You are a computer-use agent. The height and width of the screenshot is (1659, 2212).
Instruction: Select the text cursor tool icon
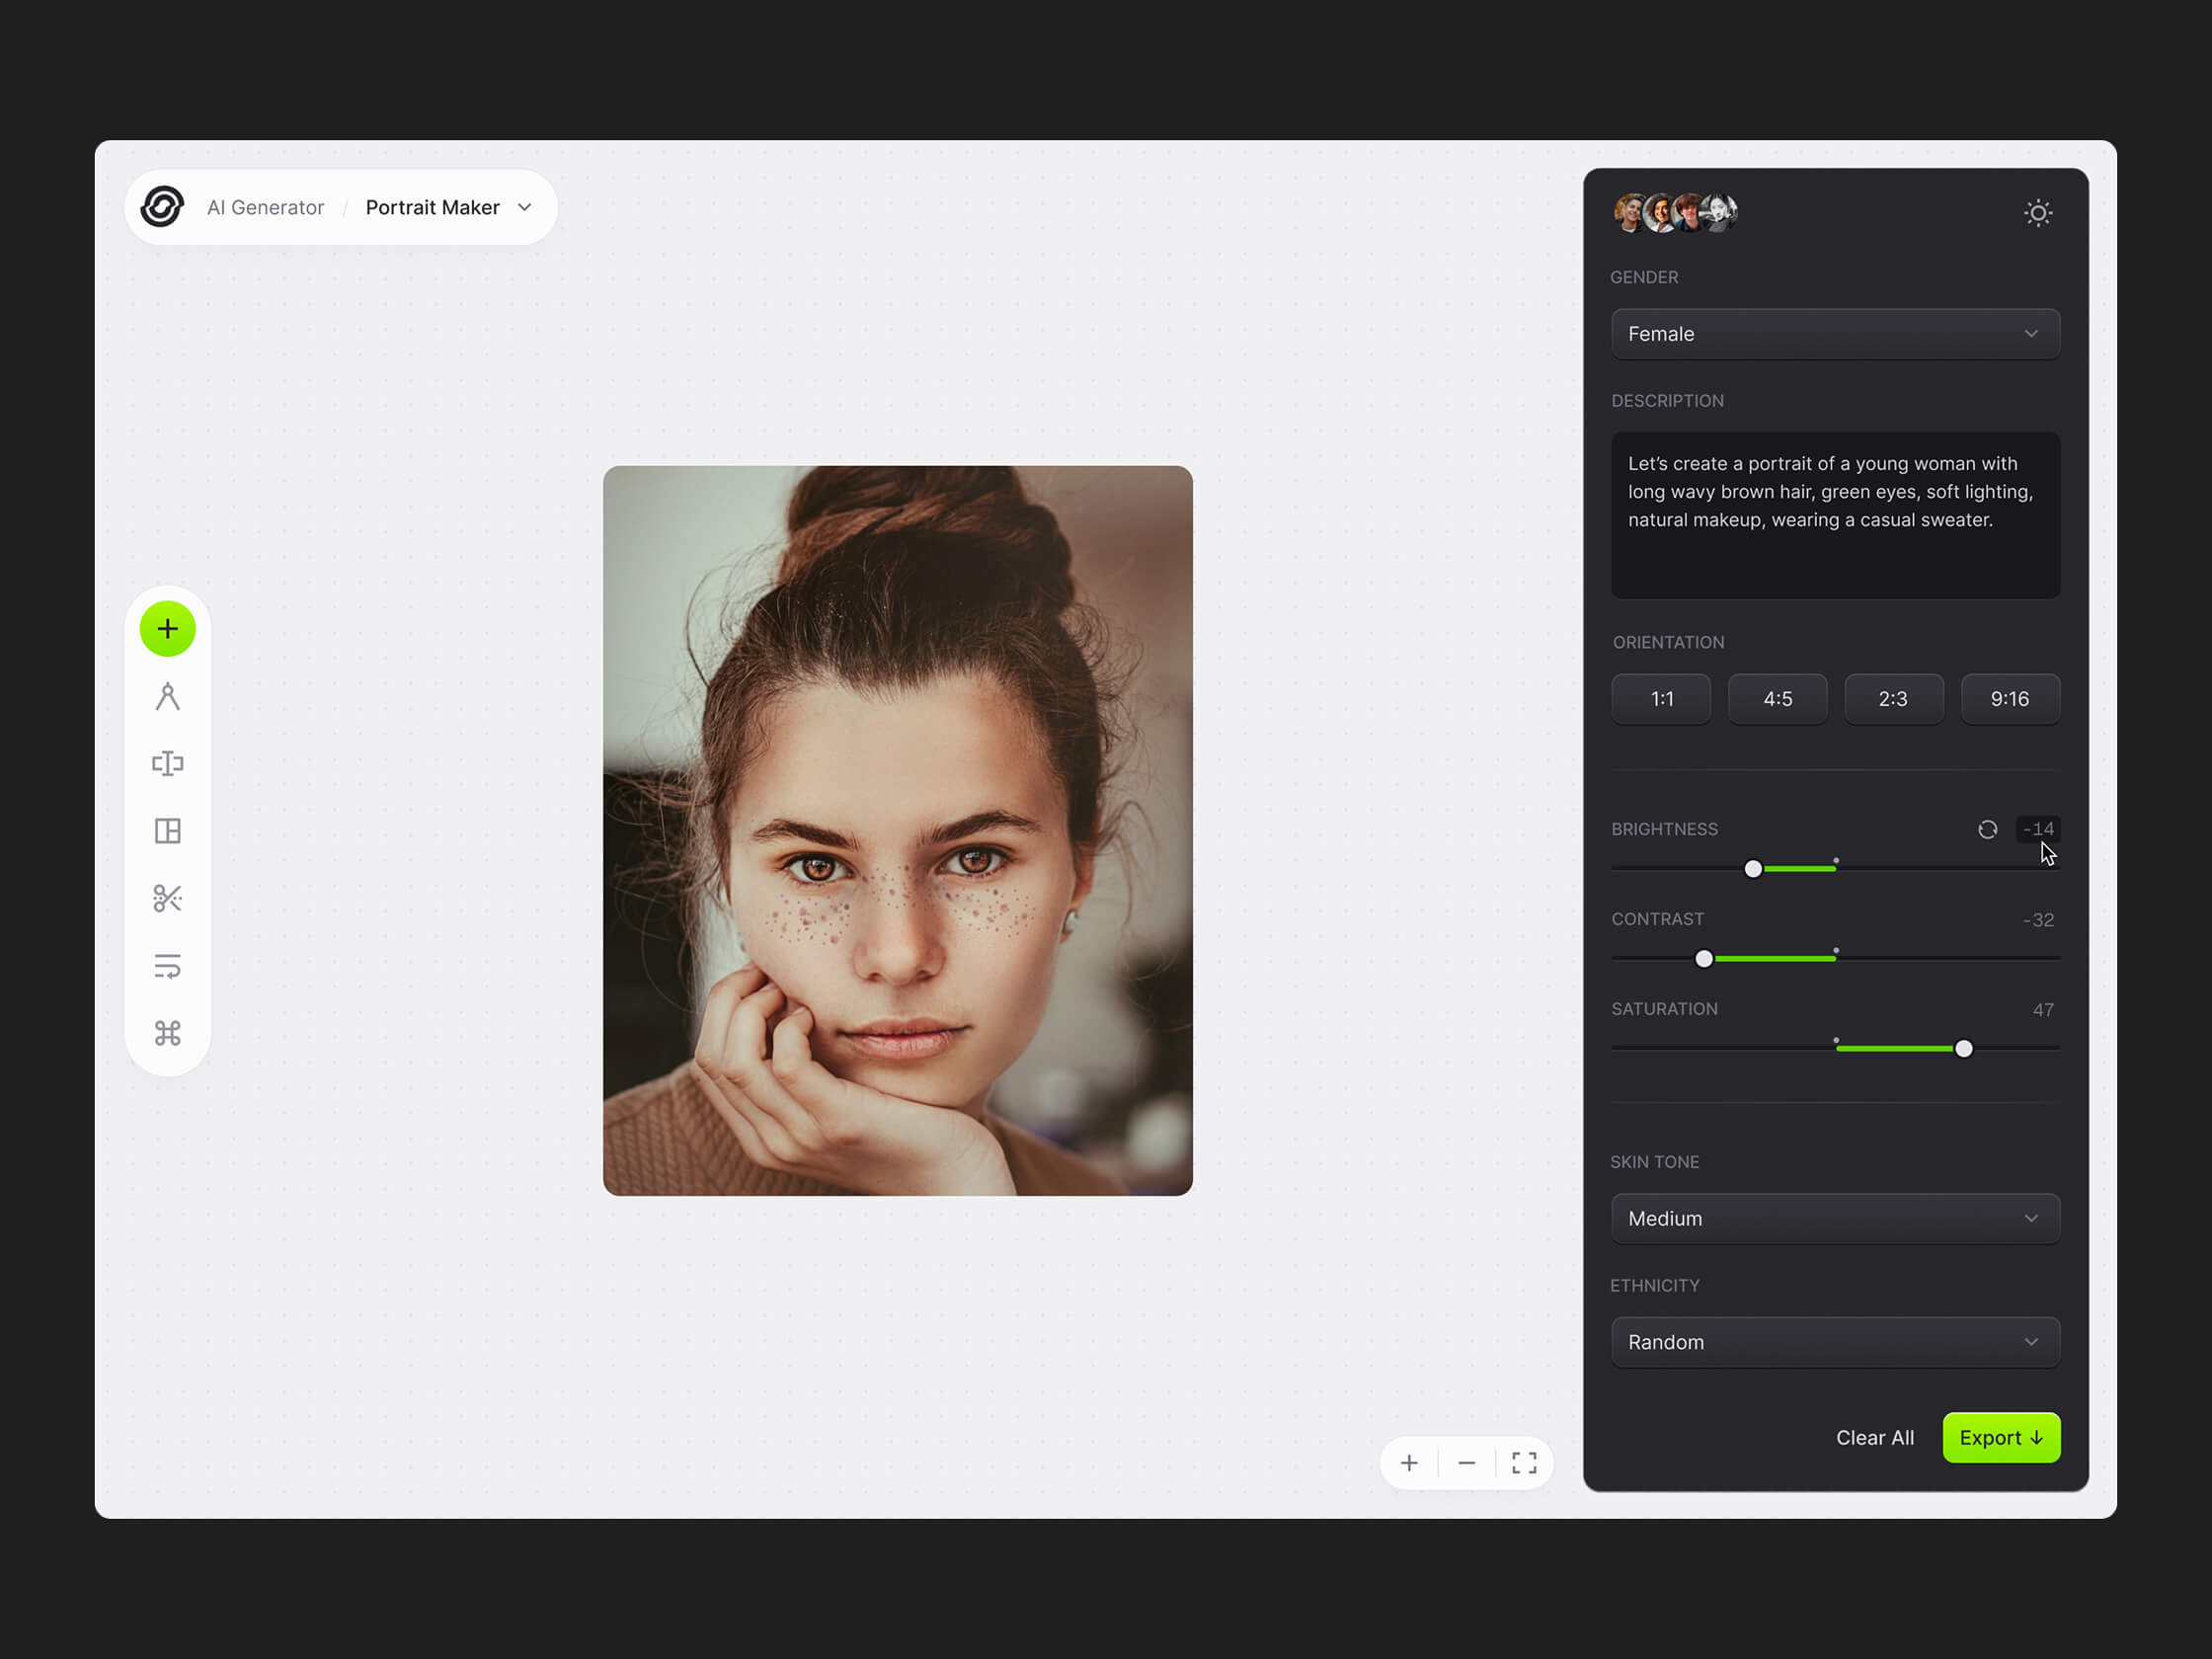167,764
